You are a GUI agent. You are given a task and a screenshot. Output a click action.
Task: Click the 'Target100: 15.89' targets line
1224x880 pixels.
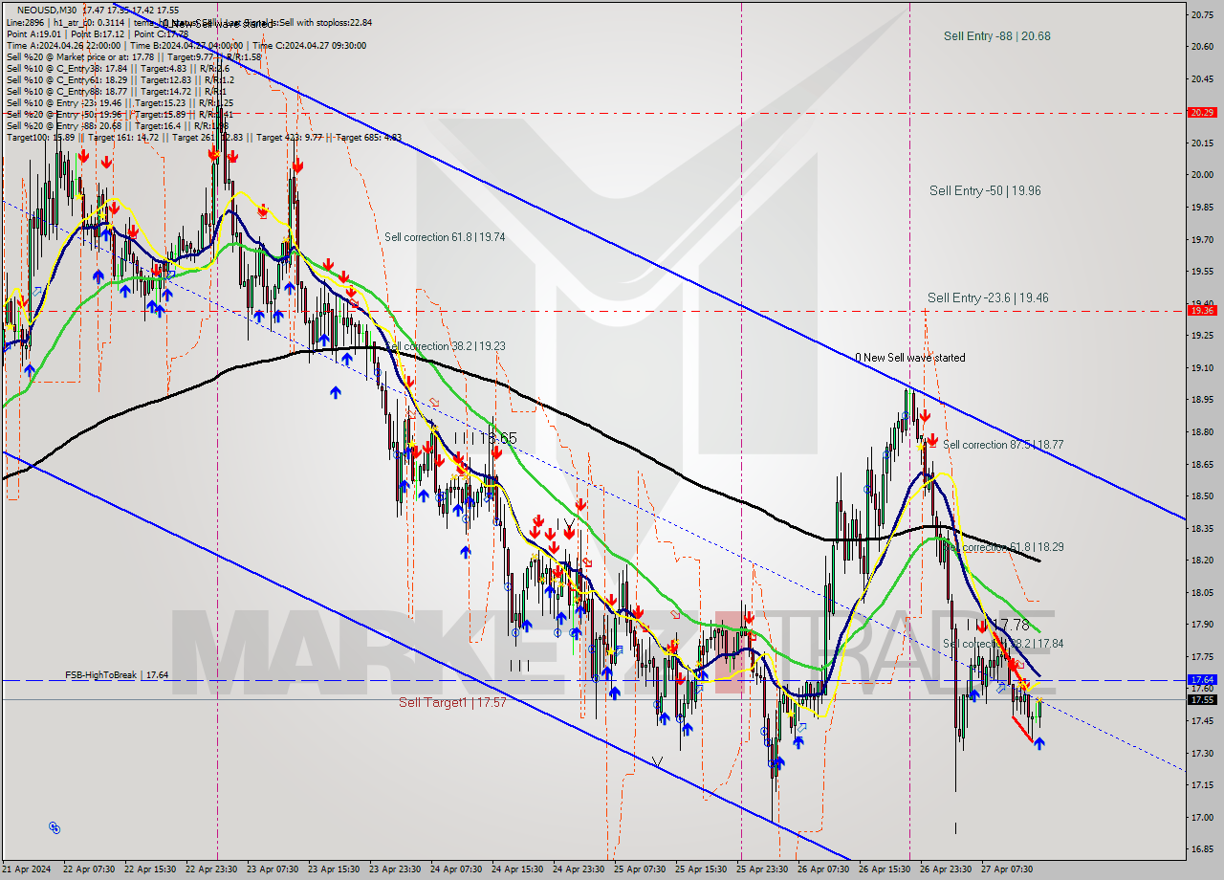click(x=204, y=137)
